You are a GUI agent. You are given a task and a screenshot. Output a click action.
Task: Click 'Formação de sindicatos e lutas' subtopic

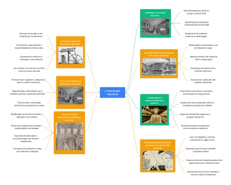[x=27, y=150]
